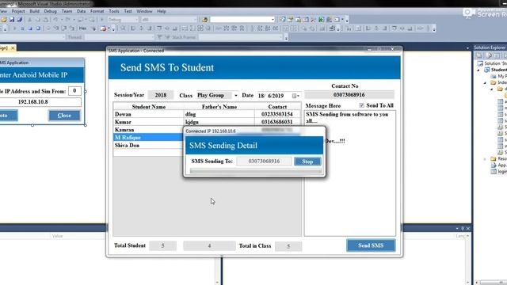Click the Show All Files icon in Solution Explorer

[489, 55]
